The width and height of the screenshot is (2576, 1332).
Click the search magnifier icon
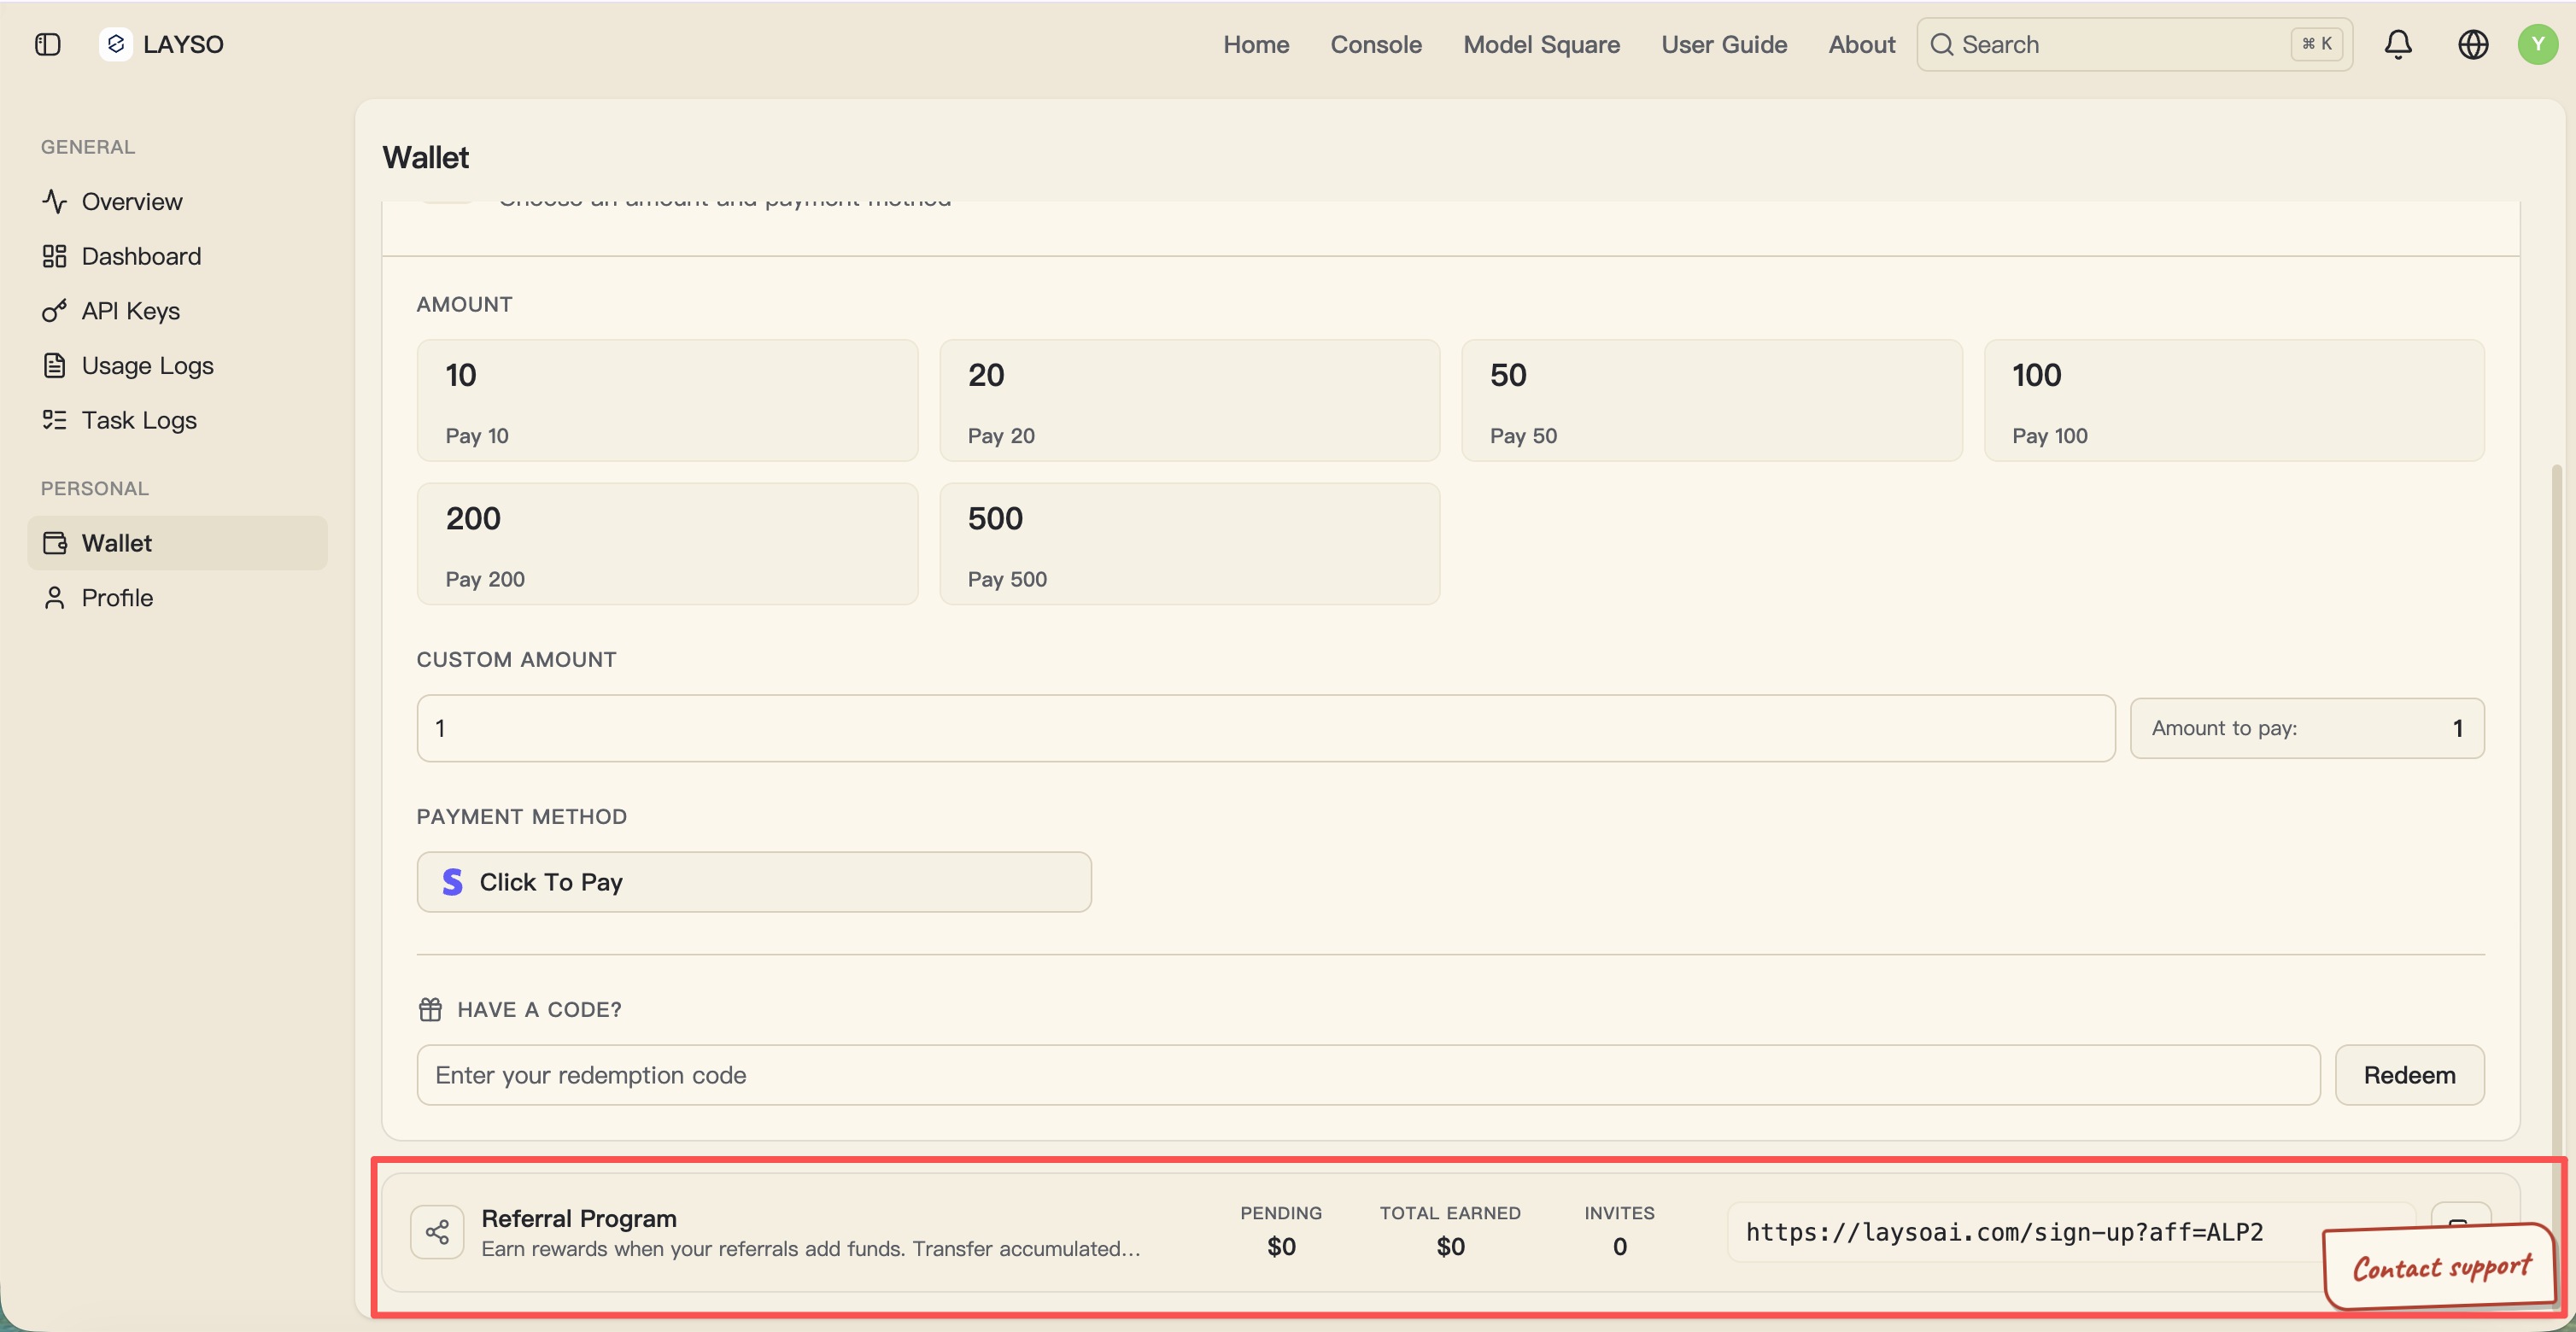1941,44
